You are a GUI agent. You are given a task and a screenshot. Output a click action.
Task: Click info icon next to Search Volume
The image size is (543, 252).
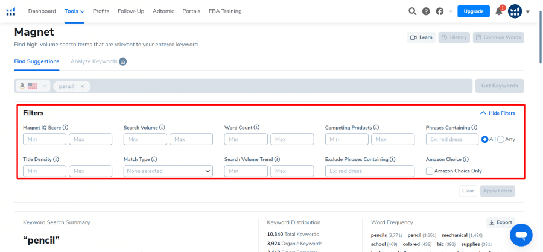click(162, 128)
